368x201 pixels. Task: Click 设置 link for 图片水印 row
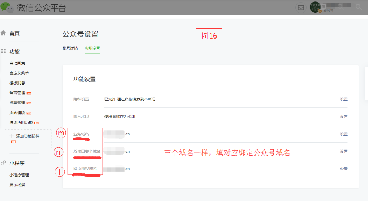(x=344, y=116)
